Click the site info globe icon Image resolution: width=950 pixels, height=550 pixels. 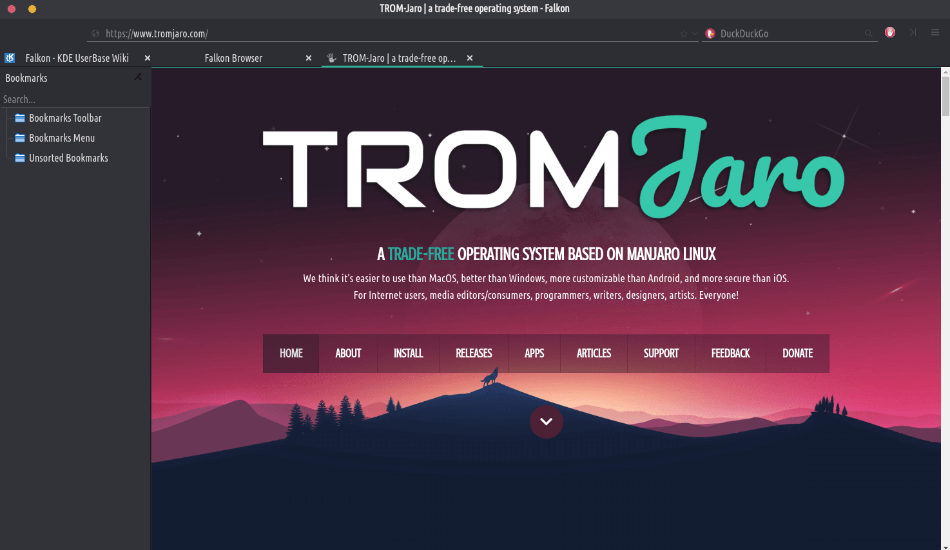(95, 33)
